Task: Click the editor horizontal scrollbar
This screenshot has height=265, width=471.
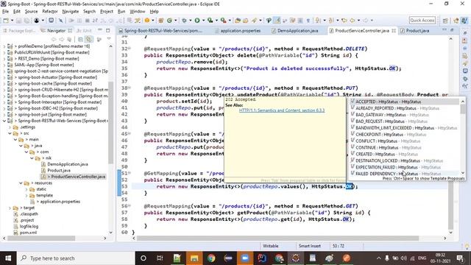Action: click(278, 239)
